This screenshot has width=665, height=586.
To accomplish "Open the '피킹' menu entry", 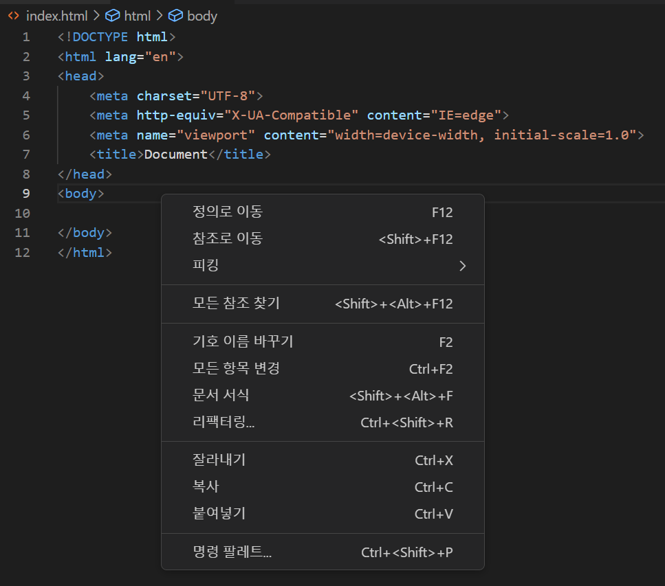I will [x=323, y=266].
